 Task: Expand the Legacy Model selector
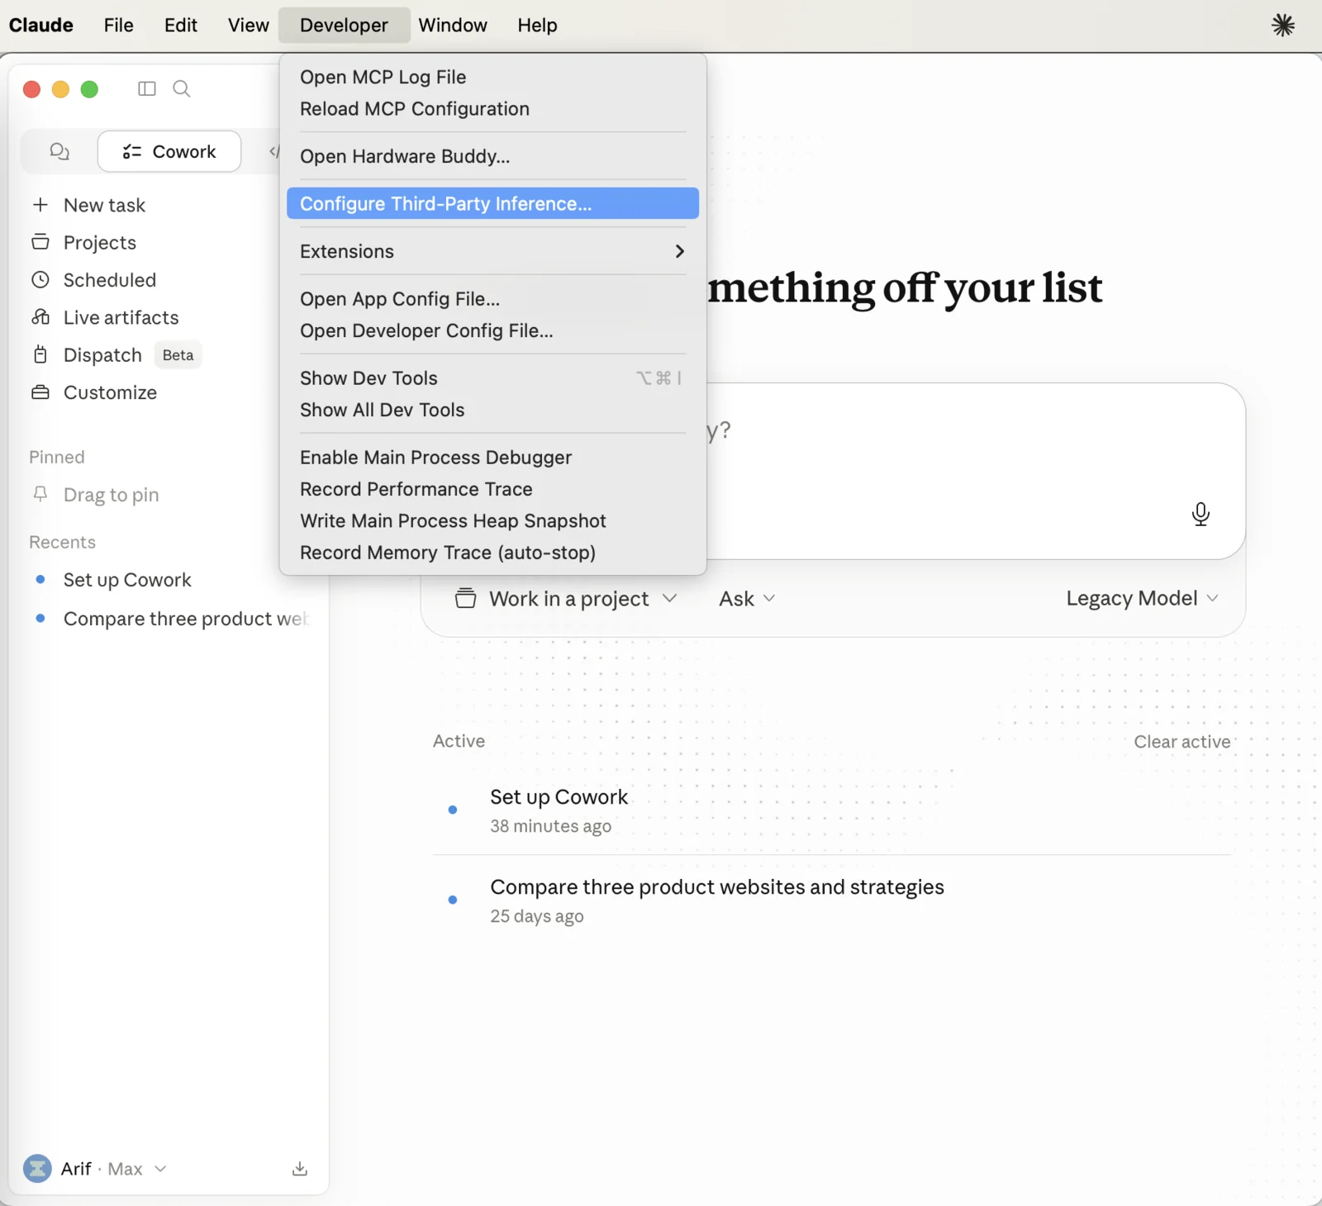[1142, 598]
